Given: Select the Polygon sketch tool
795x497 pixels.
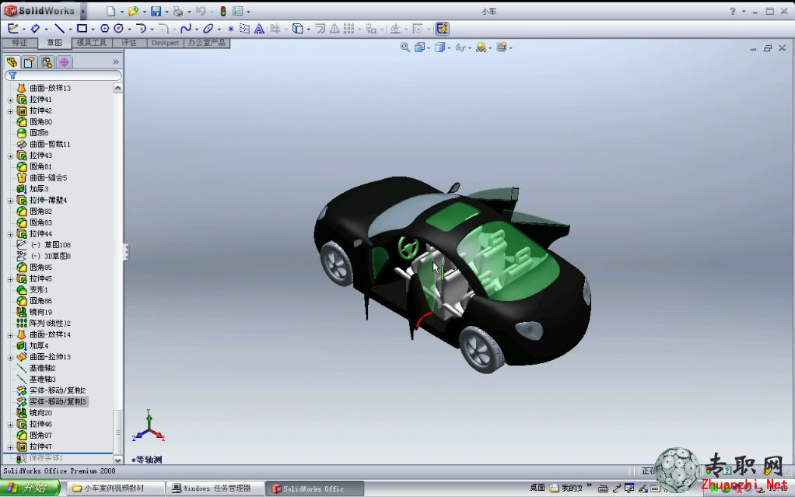Looking at the screenshot, I should point(104,29).
